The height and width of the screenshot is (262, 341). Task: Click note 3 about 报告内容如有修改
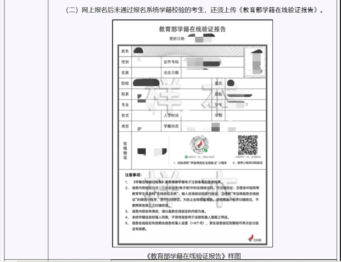[166, 211]
